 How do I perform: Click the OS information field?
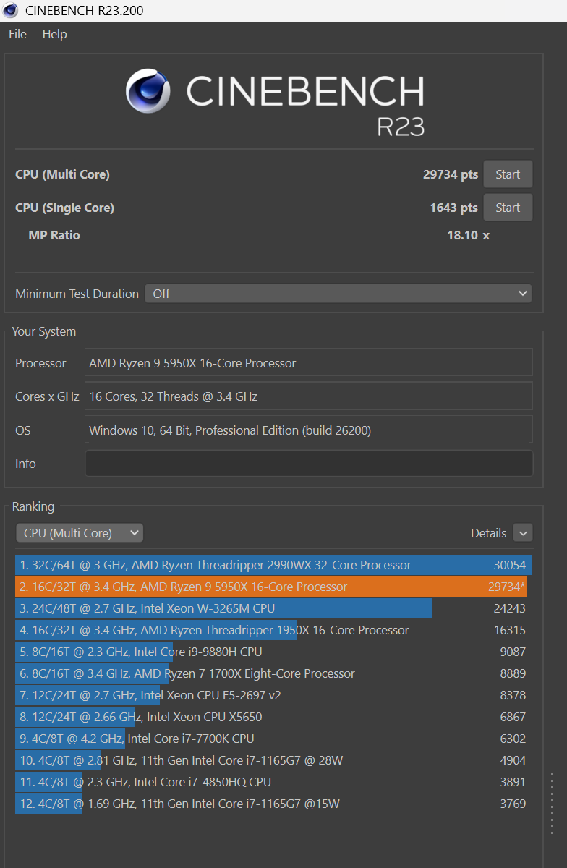click(309, 430)
